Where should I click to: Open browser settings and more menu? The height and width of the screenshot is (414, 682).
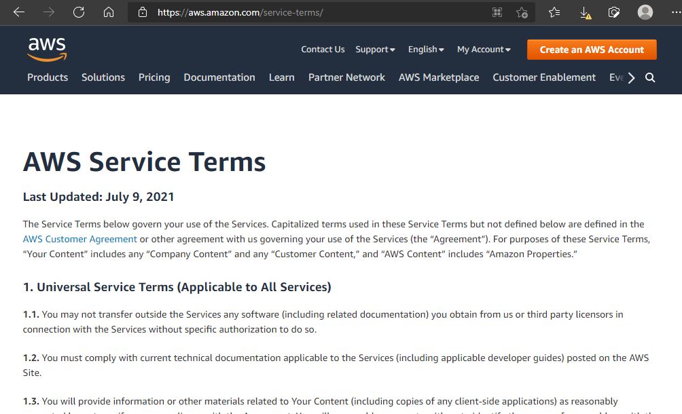[x=676, y=12]
